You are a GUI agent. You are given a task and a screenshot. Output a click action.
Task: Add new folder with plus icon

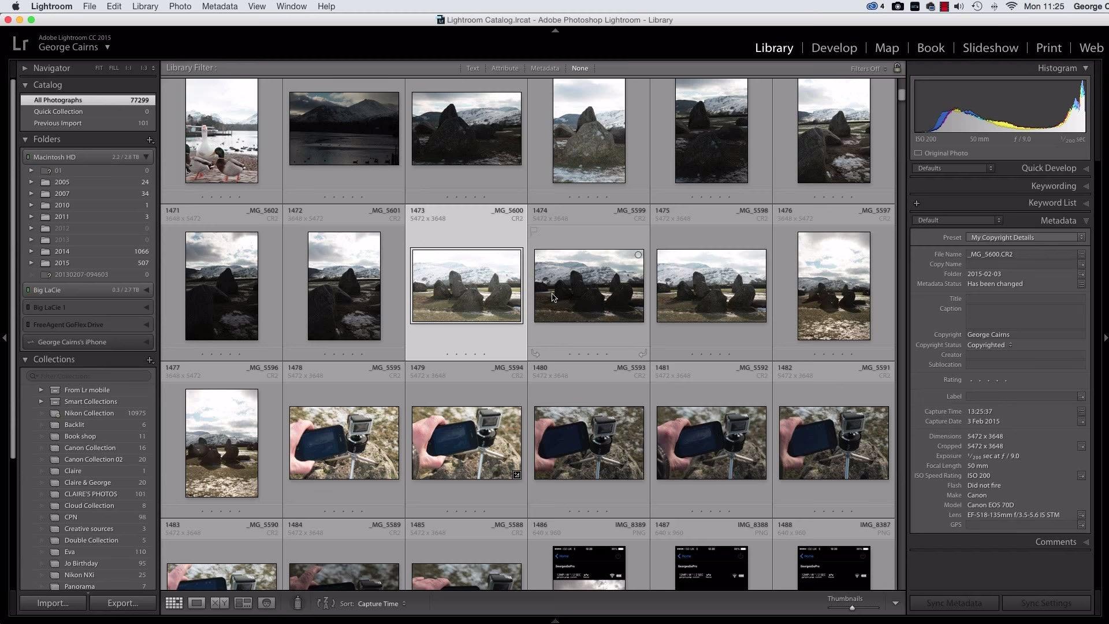coord(150,140)
